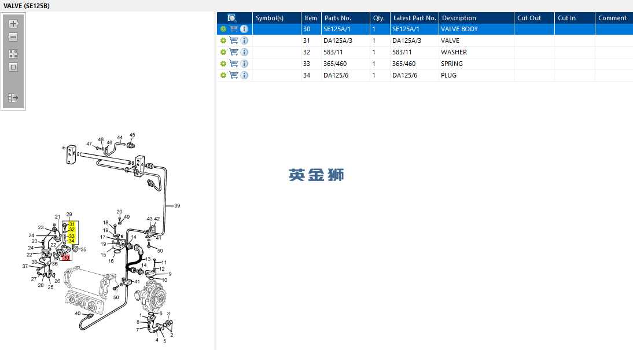Add WASHER 583/11 to cart
The width and height of the screenshot is (633, 350).
[x=234, y=52]
